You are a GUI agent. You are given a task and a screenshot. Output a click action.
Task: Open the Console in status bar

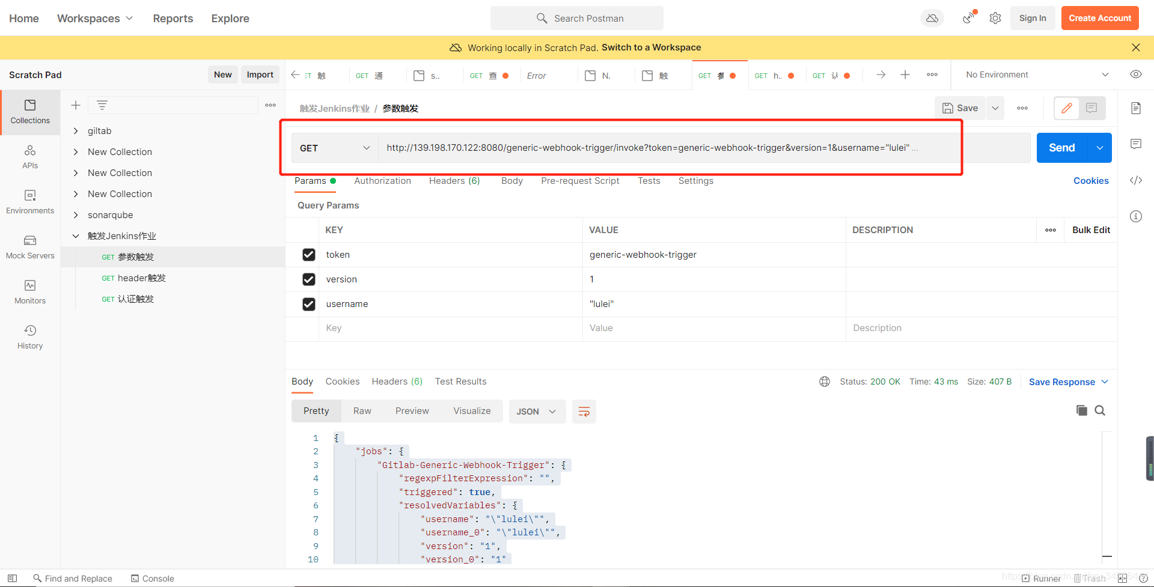coord(153,579)
